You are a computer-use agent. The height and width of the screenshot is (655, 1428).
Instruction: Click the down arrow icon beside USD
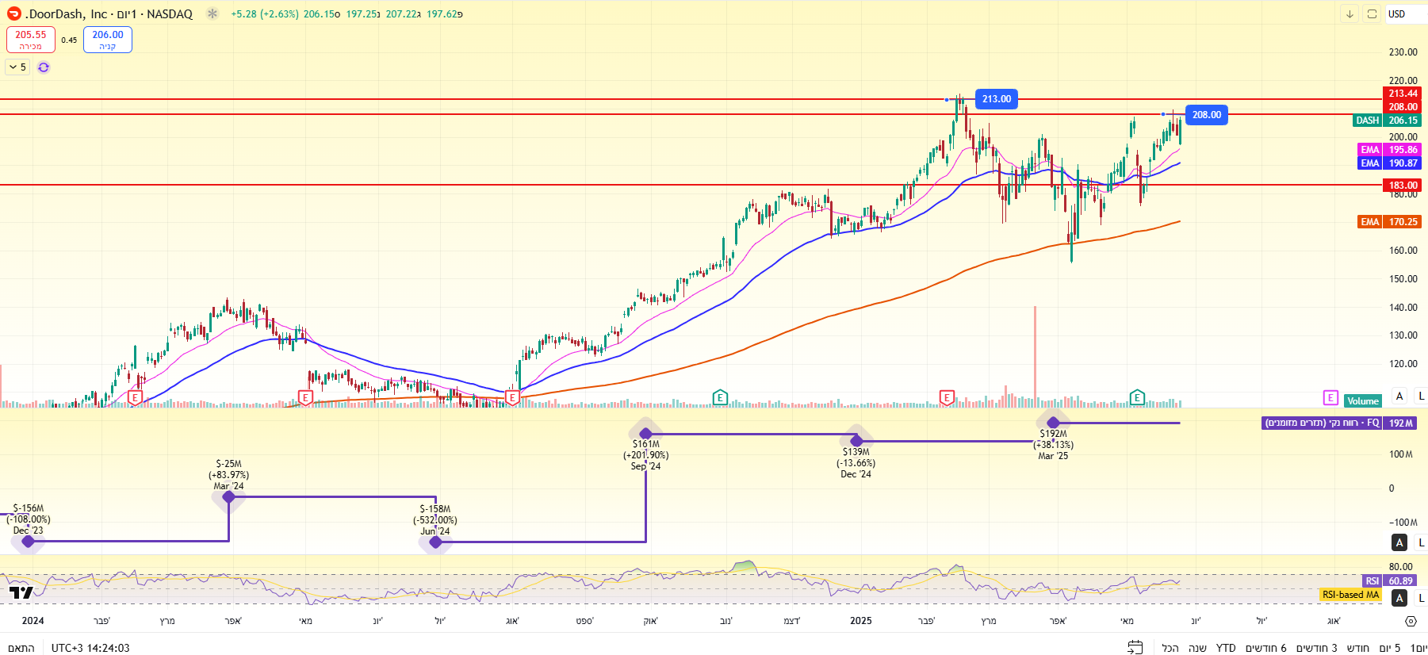click(1350, 13)
